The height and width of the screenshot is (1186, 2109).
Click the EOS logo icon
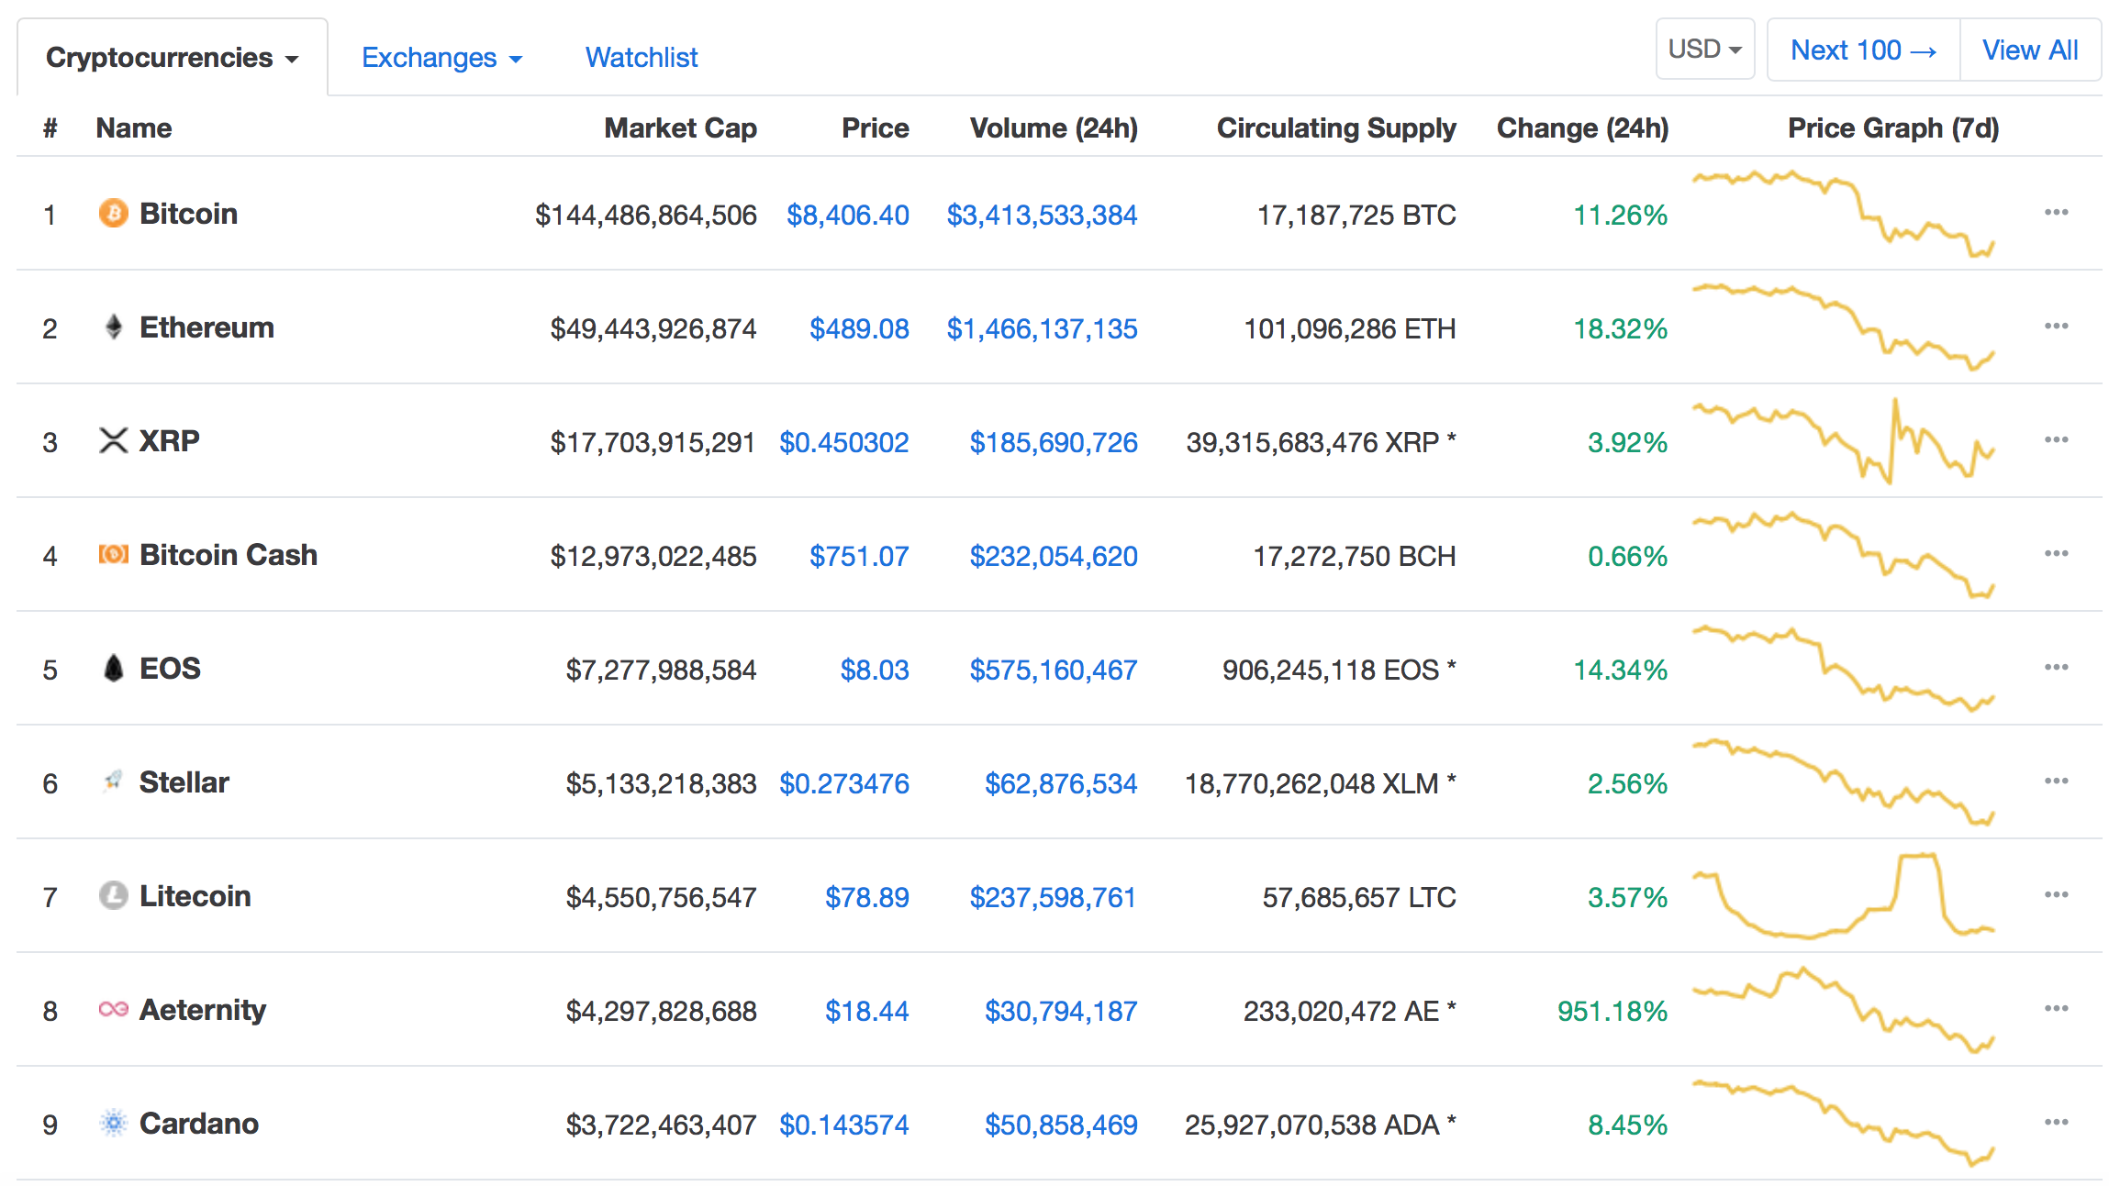click(x=113, y=669)
